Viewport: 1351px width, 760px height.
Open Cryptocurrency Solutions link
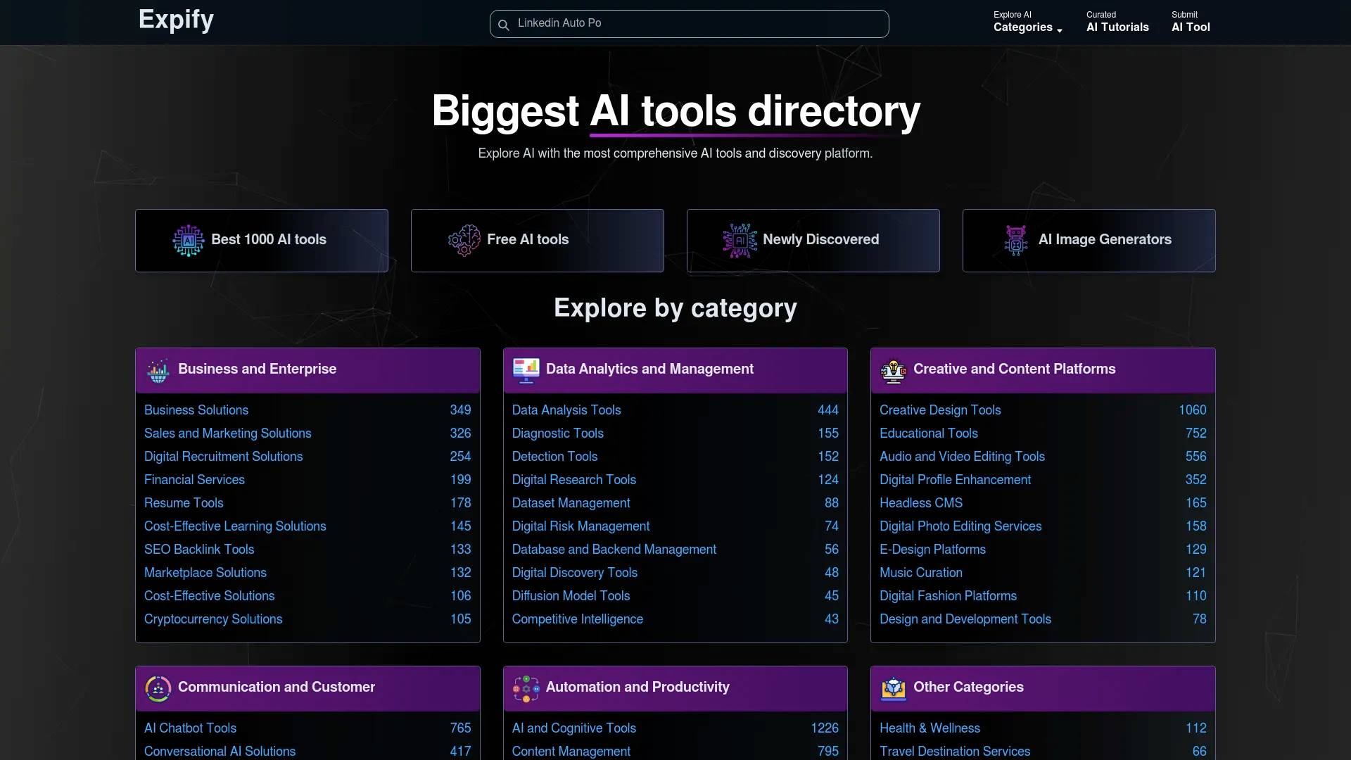[213, 619]
